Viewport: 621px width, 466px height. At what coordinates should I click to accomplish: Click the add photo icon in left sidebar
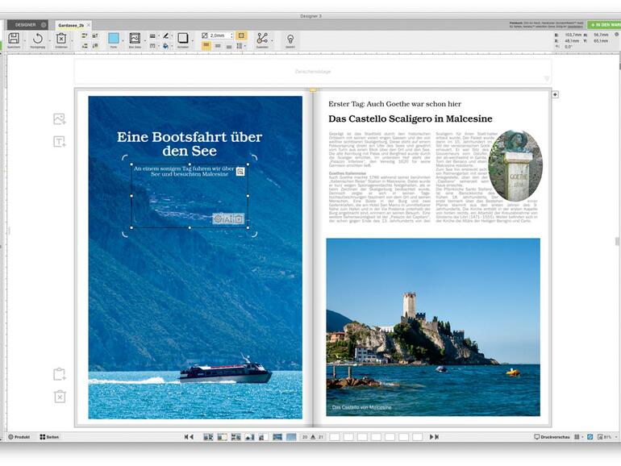tap(59, 119)
